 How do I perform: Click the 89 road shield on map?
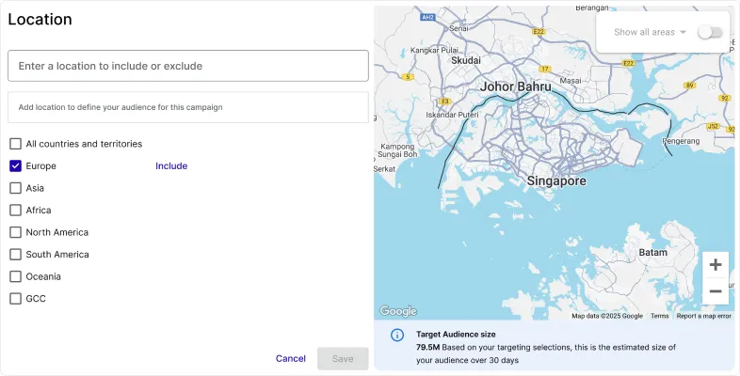[x=690, y=86]
